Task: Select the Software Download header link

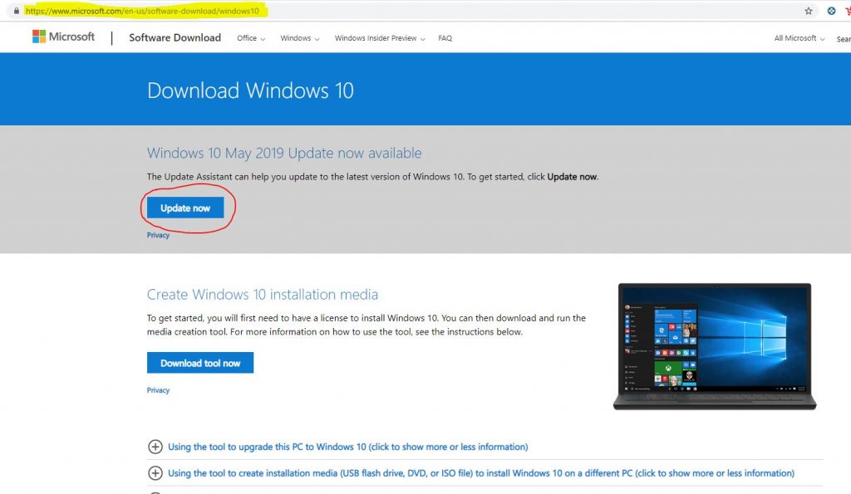Action: pos(175,37)
